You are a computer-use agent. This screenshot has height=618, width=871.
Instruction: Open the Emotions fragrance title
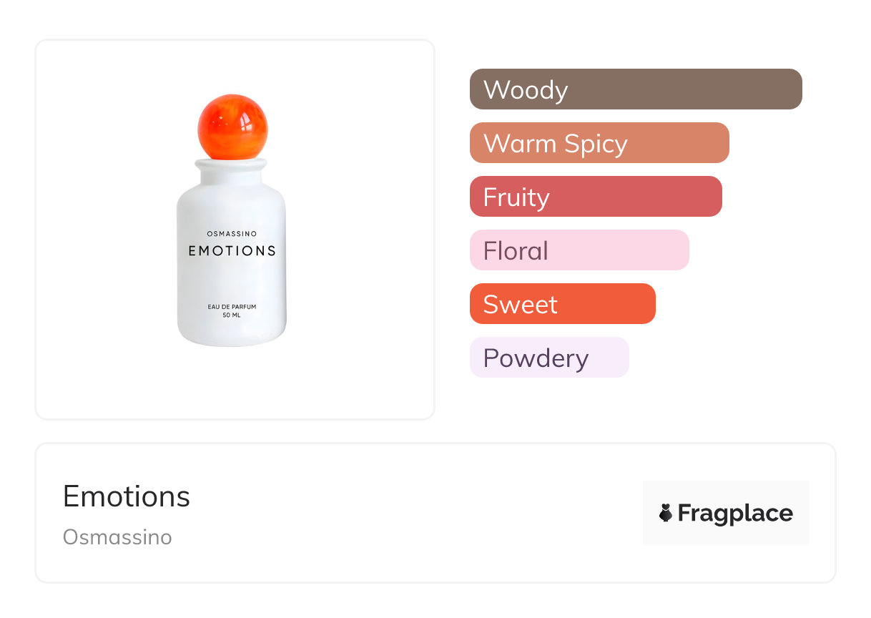click(127, 496)
